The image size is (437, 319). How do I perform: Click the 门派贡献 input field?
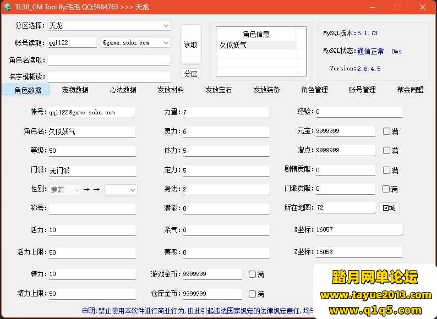[x=346, y=189]
